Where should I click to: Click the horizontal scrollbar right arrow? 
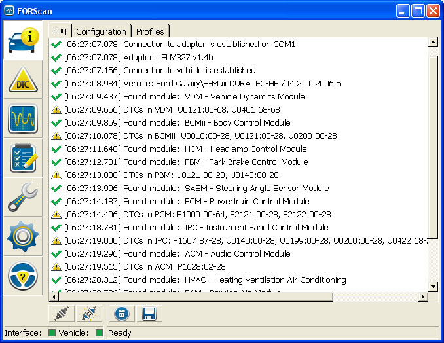423,297
